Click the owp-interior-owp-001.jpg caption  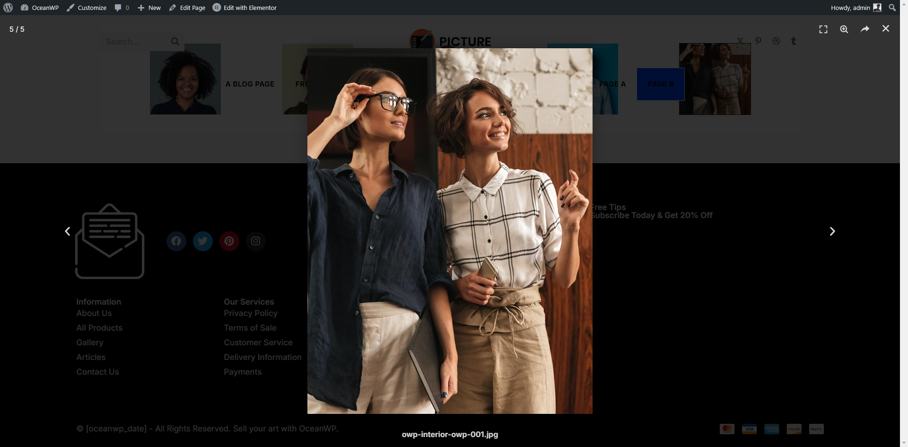[x=450, y=434]
